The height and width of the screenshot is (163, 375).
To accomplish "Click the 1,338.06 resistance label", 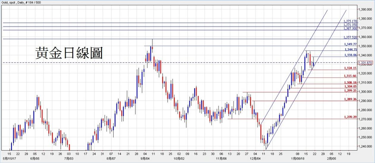I will click(350, 55).
